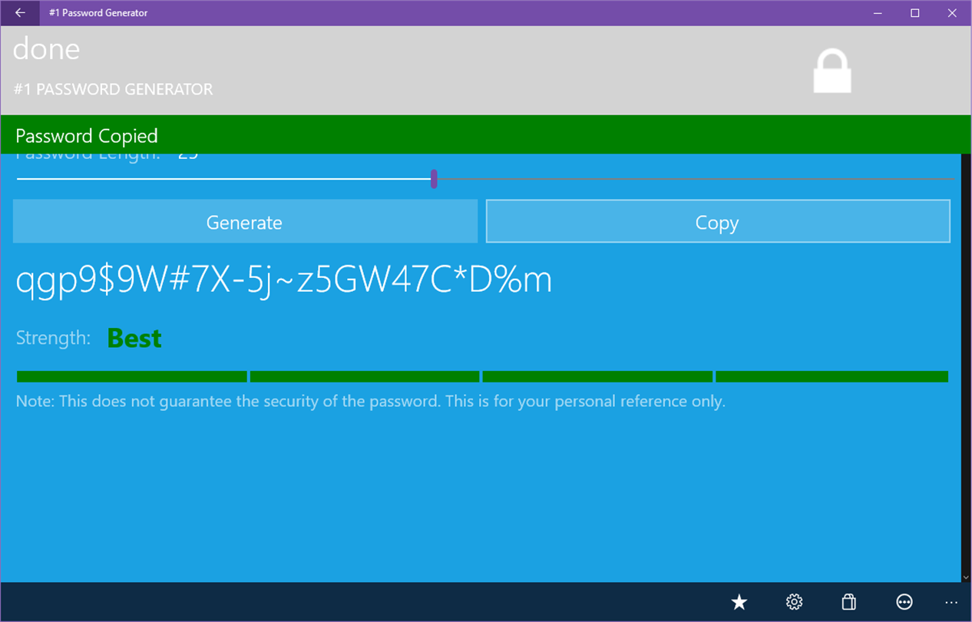Click the scrollbar down arrow on the right edge
Screen dimensions: 972x622
[967, 577]
